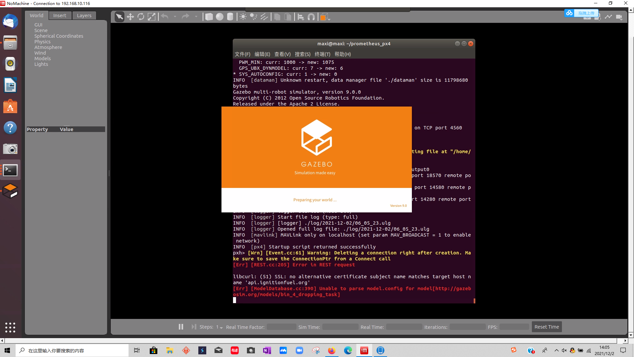Add a spot light
The height and width of the screenshot is (357, 634).
click(254, 17)
